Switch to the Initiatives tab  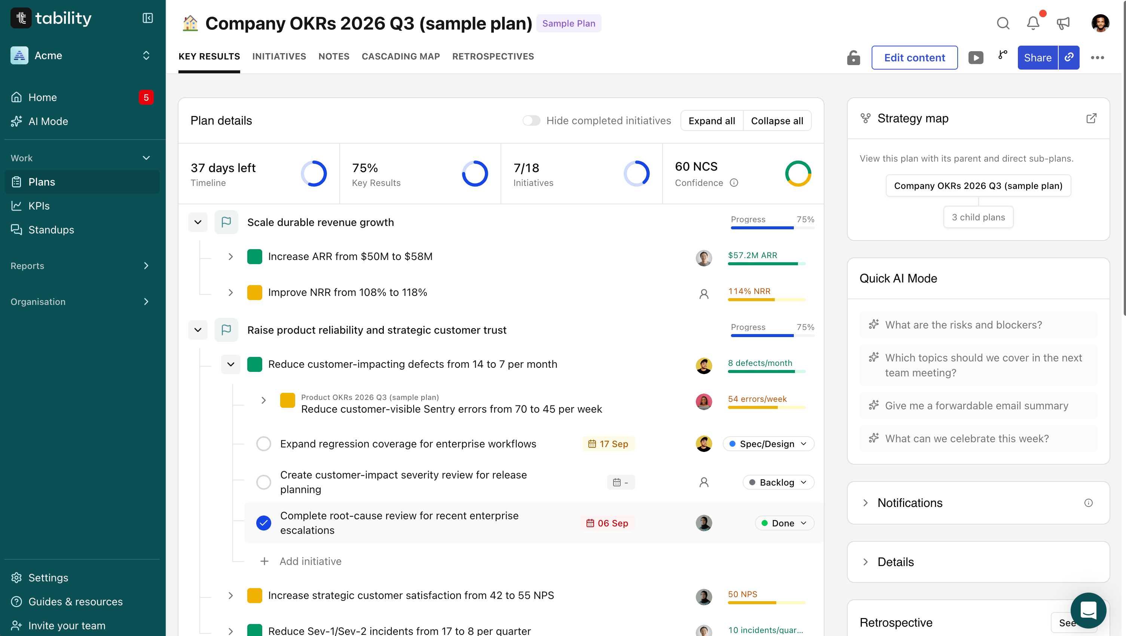click(x=279, y=56)
